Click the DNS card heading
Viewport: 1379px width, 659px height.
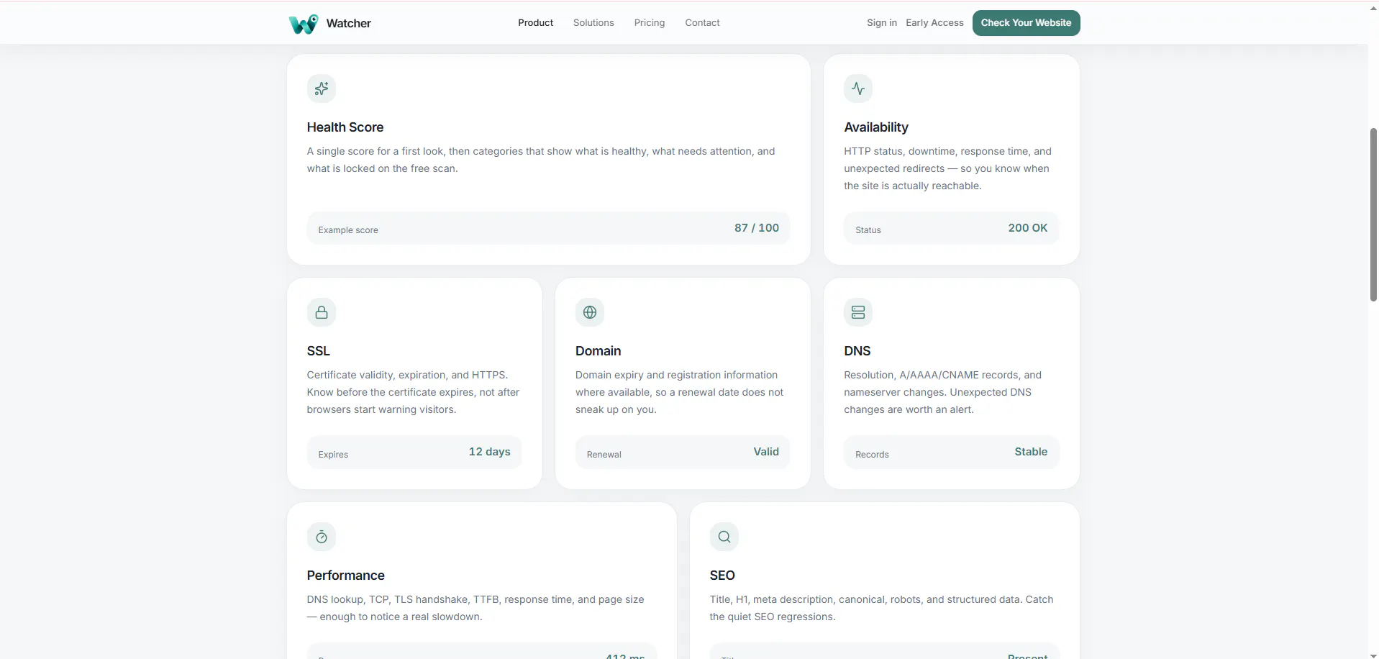pos(857,351)
